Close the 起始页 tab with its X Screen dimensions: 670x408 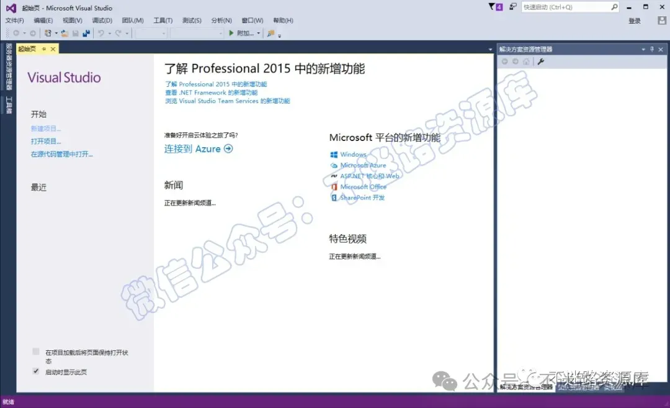pos(53,49)
